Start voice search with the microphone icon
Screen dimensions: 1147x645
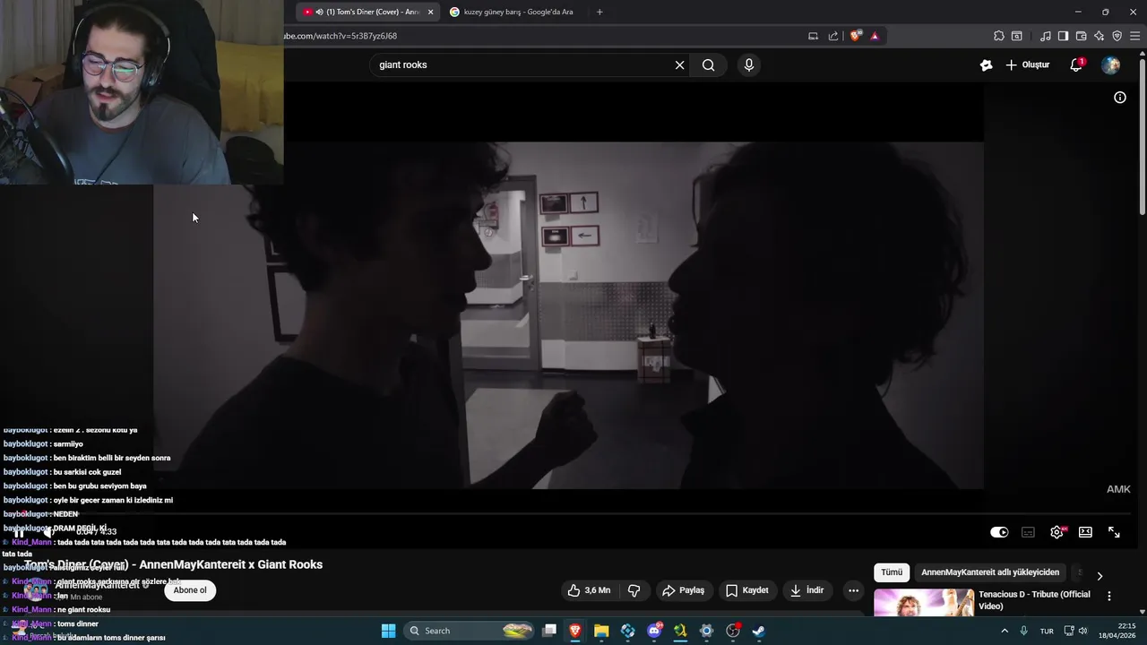pyautogui.click(x=749, y=64)
